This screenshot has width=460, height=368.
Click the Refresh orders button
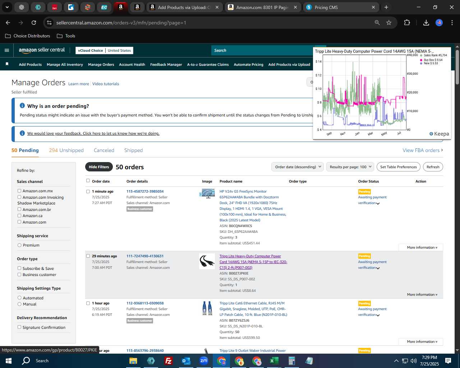(433, 167)
